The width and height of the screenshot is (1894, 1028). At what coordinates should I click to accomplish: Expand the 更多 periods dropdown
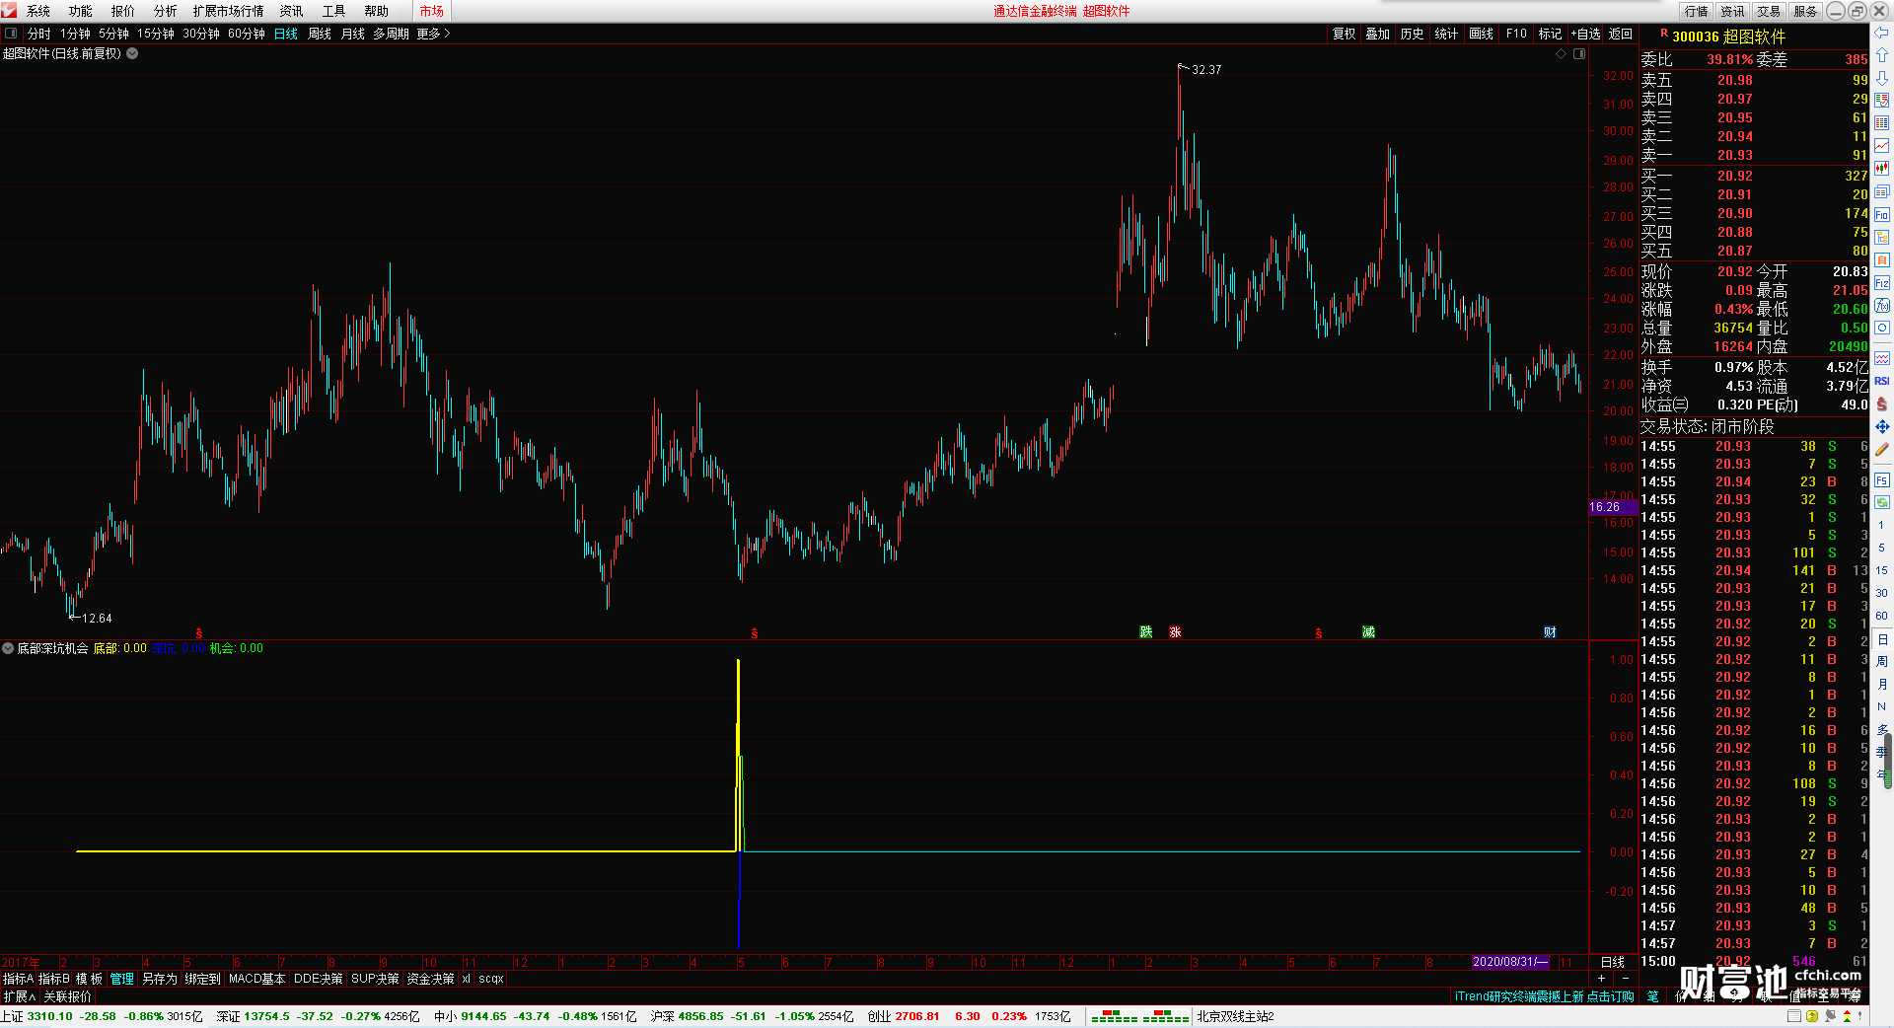433,34
